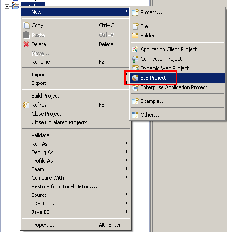Image resolution: width=227 pixels, height=232 pixels.
Task: Click the Copy icon in the context menu
Action: [26, 25]
